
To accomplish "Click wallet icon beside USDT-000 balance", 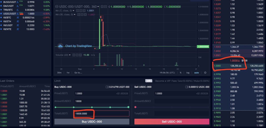I will click(107, 87).
